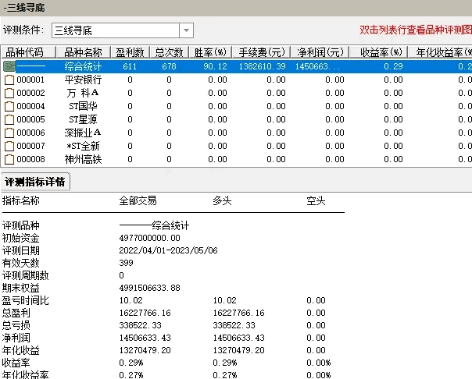Click the 90.12 win rate cell
This screenshot has height=379, width=472.
click(215, 66)
